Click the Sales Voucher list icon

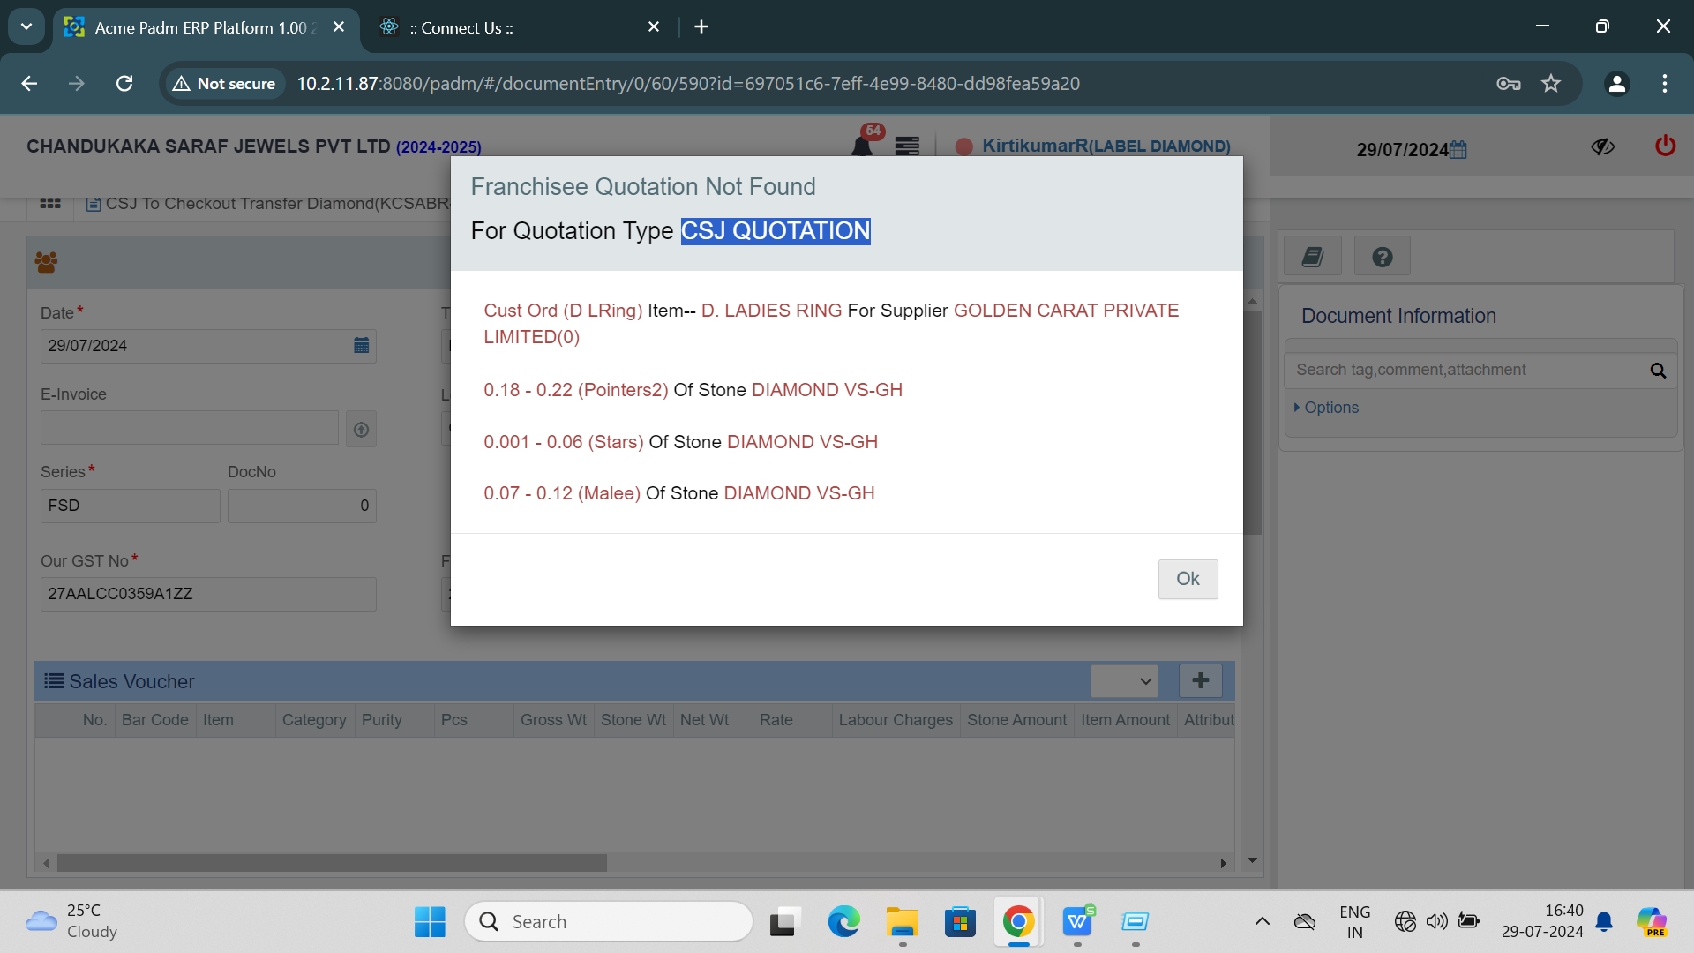click(54, 680)
